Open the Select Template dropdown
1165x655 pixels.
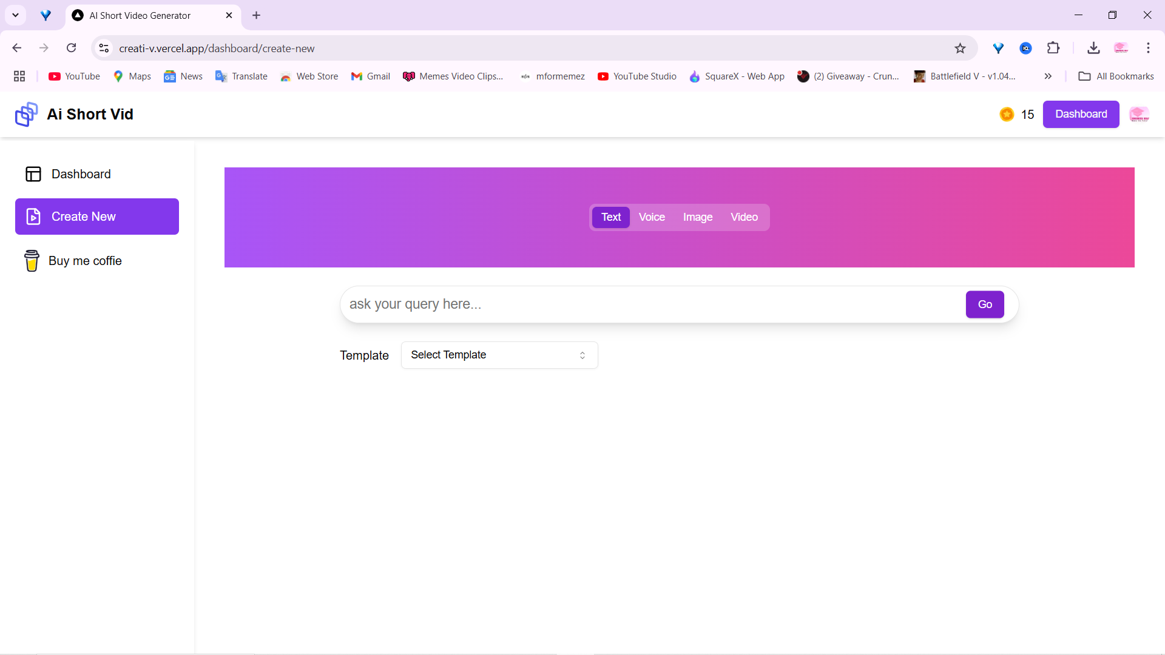coord(499,355)
